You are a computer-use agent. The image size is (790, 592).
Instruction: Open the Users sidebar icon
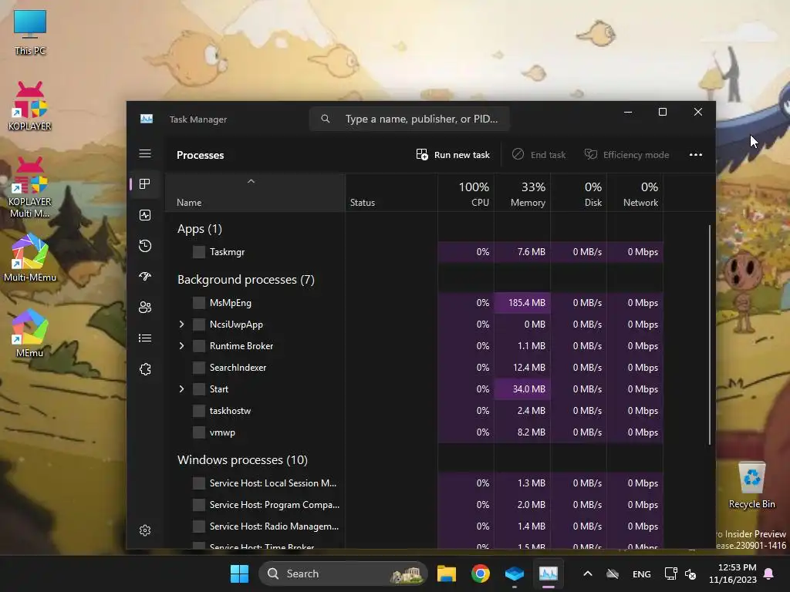pos(145,307)
